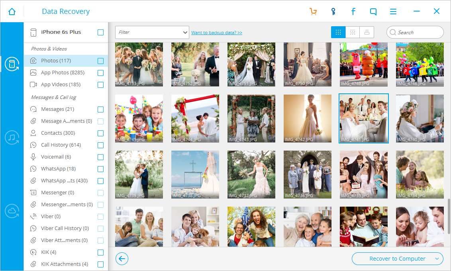
Task: Click the Contacts person icon
Action: tap(33, 133)
